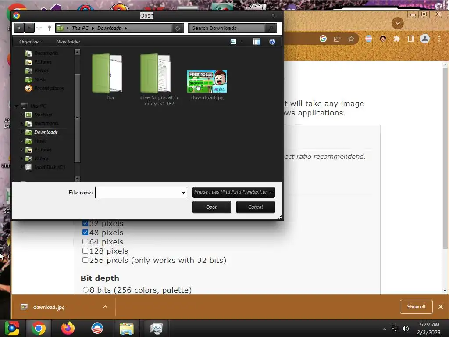Select Local Disk (C:) in the tree
The height and width of the screenshot is (337, 449).
(50, 167)
